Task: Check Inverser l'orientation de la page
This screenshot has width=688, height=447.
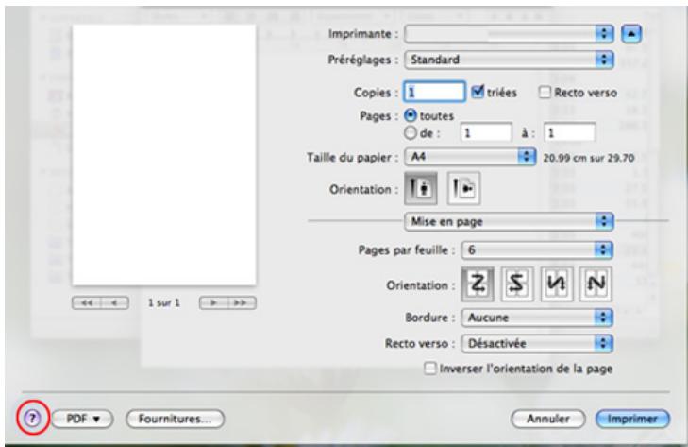Action: click(x=430, y=368)
